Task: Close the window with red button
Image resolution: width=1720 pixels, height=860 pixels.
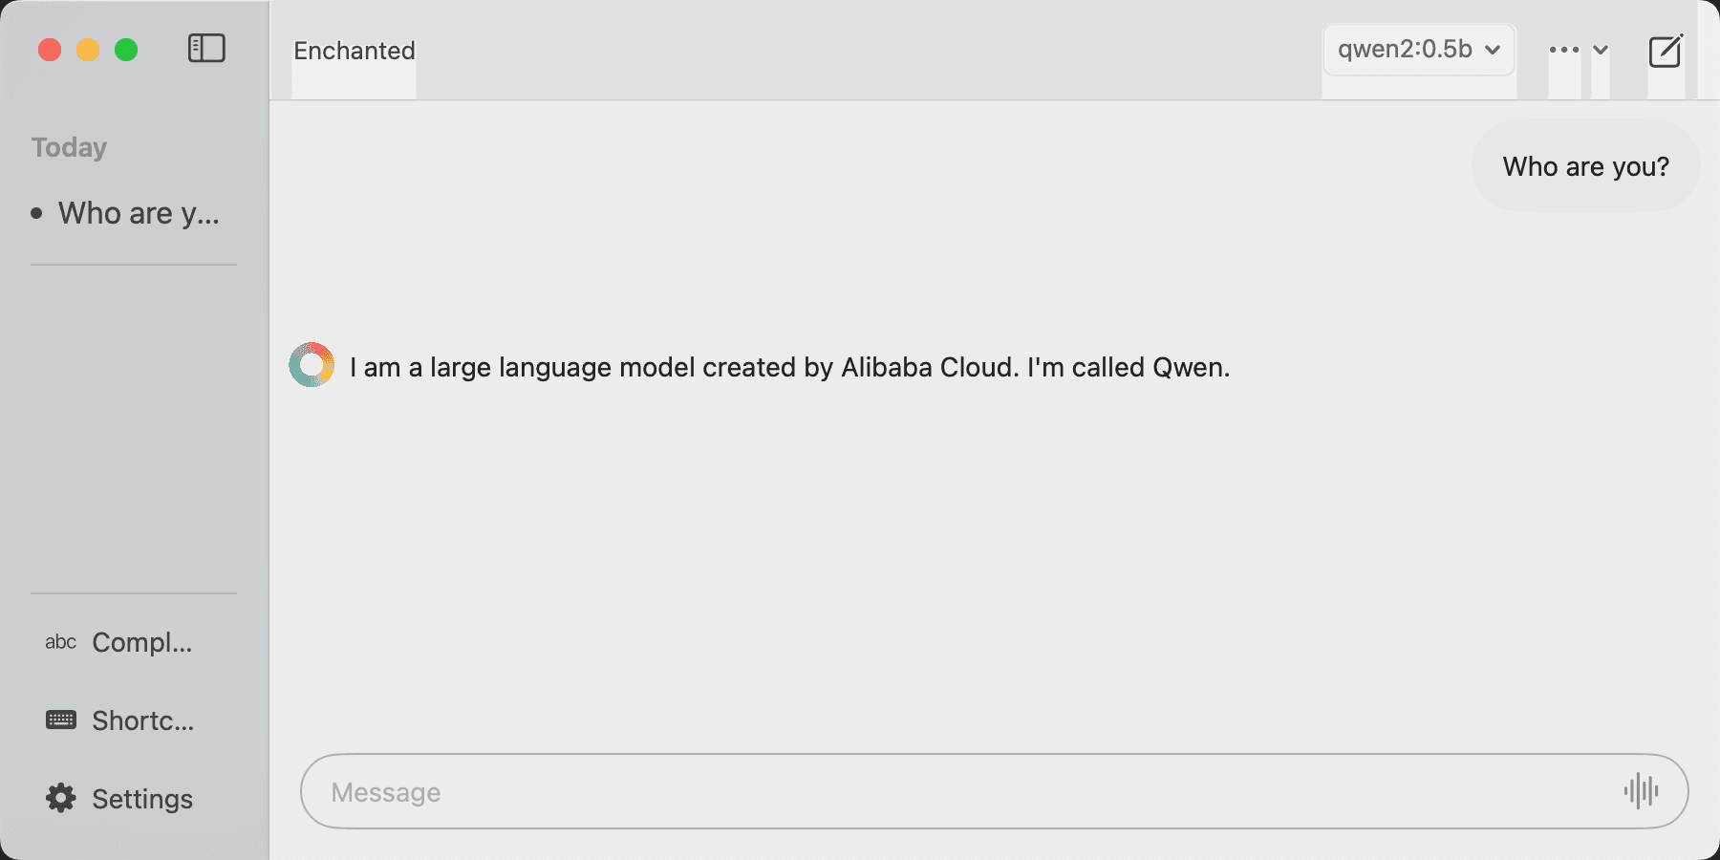Action: tap(50, 50)
